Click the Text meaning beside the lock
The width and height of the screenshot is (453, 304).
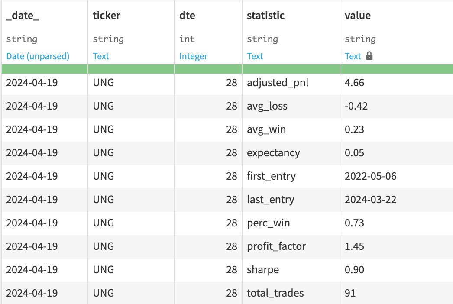(x=353, y=56)
